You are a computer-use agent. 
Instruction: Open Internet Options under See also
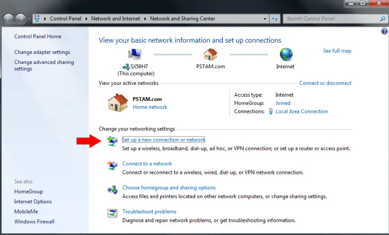(33, 201)
